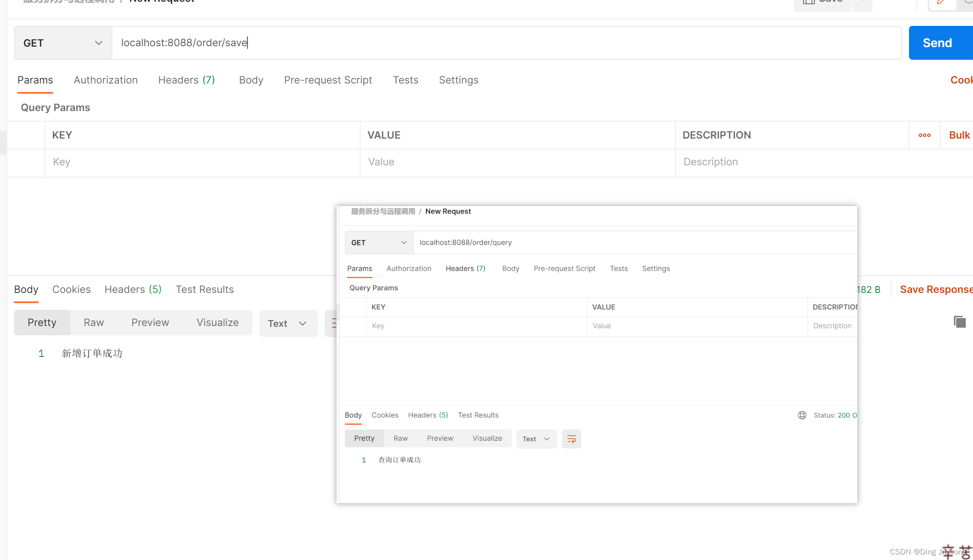Click the copy response icon

click(959, 322)
